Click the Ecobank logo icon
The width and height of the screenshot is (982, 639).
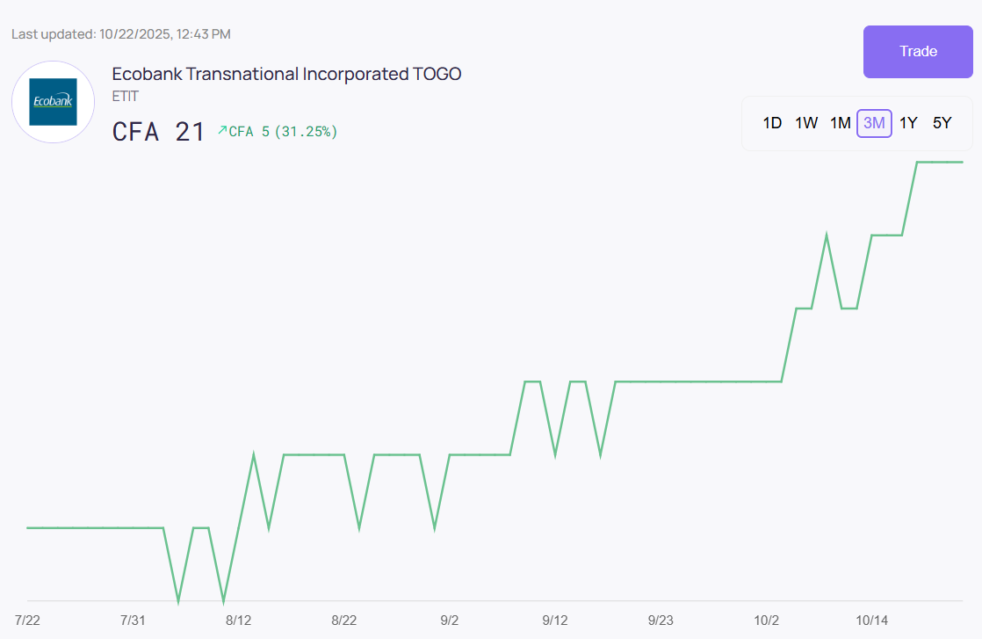(53, 102)
